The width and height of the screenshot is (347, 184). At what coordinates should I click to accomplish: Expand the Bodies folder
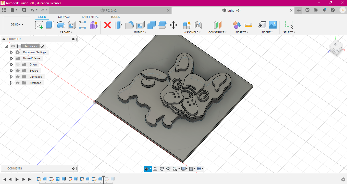[x=11, y=71]
